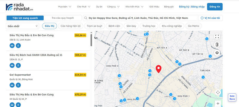Click the radanhadat.vn logo
This screenshot has height=107, width=239.
click(x=19, y=7)
